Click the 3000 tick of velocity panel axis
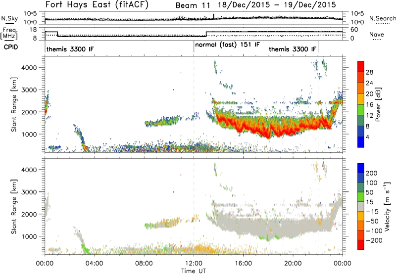 point(29,192)
